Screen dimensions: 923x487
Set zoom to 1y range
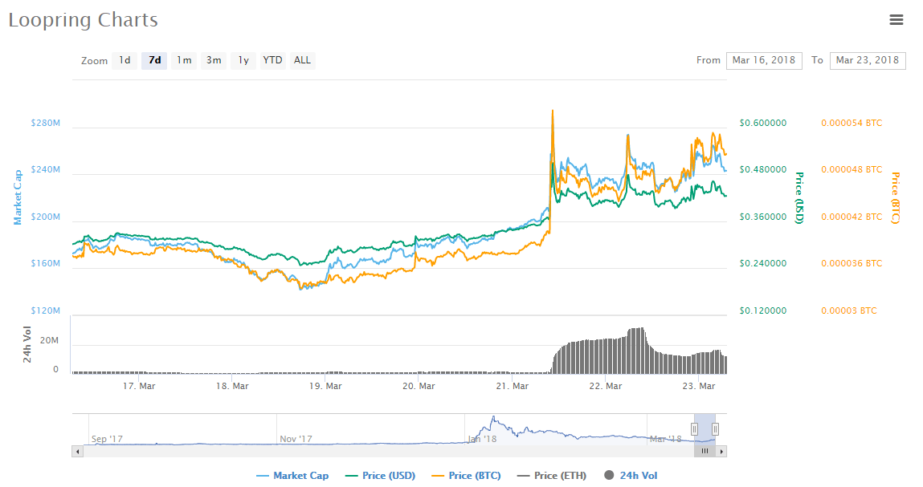click(243, 60)
